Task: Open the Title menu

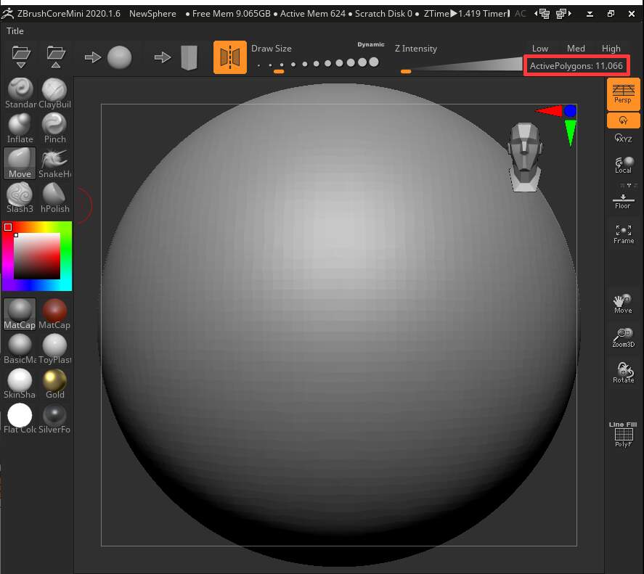Action: tap(15, 30)
